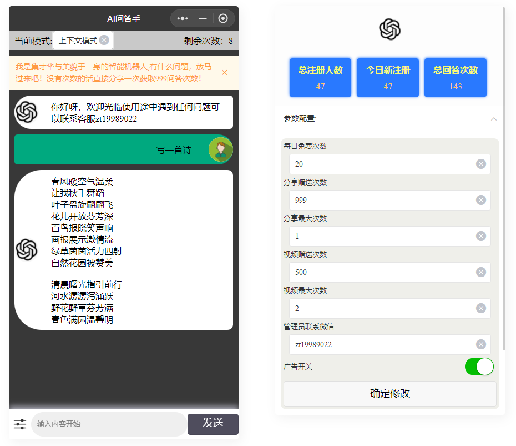Click the 发送 send button
Screen dimensions: 516x446
pos(213,424)
